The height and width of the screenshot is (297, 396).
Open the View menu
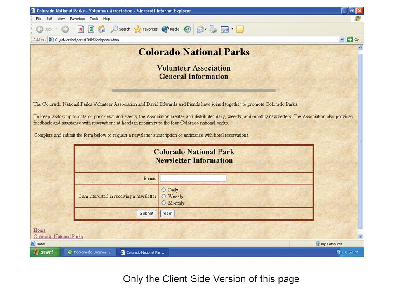pyautogui.click(x=61, y=19)
